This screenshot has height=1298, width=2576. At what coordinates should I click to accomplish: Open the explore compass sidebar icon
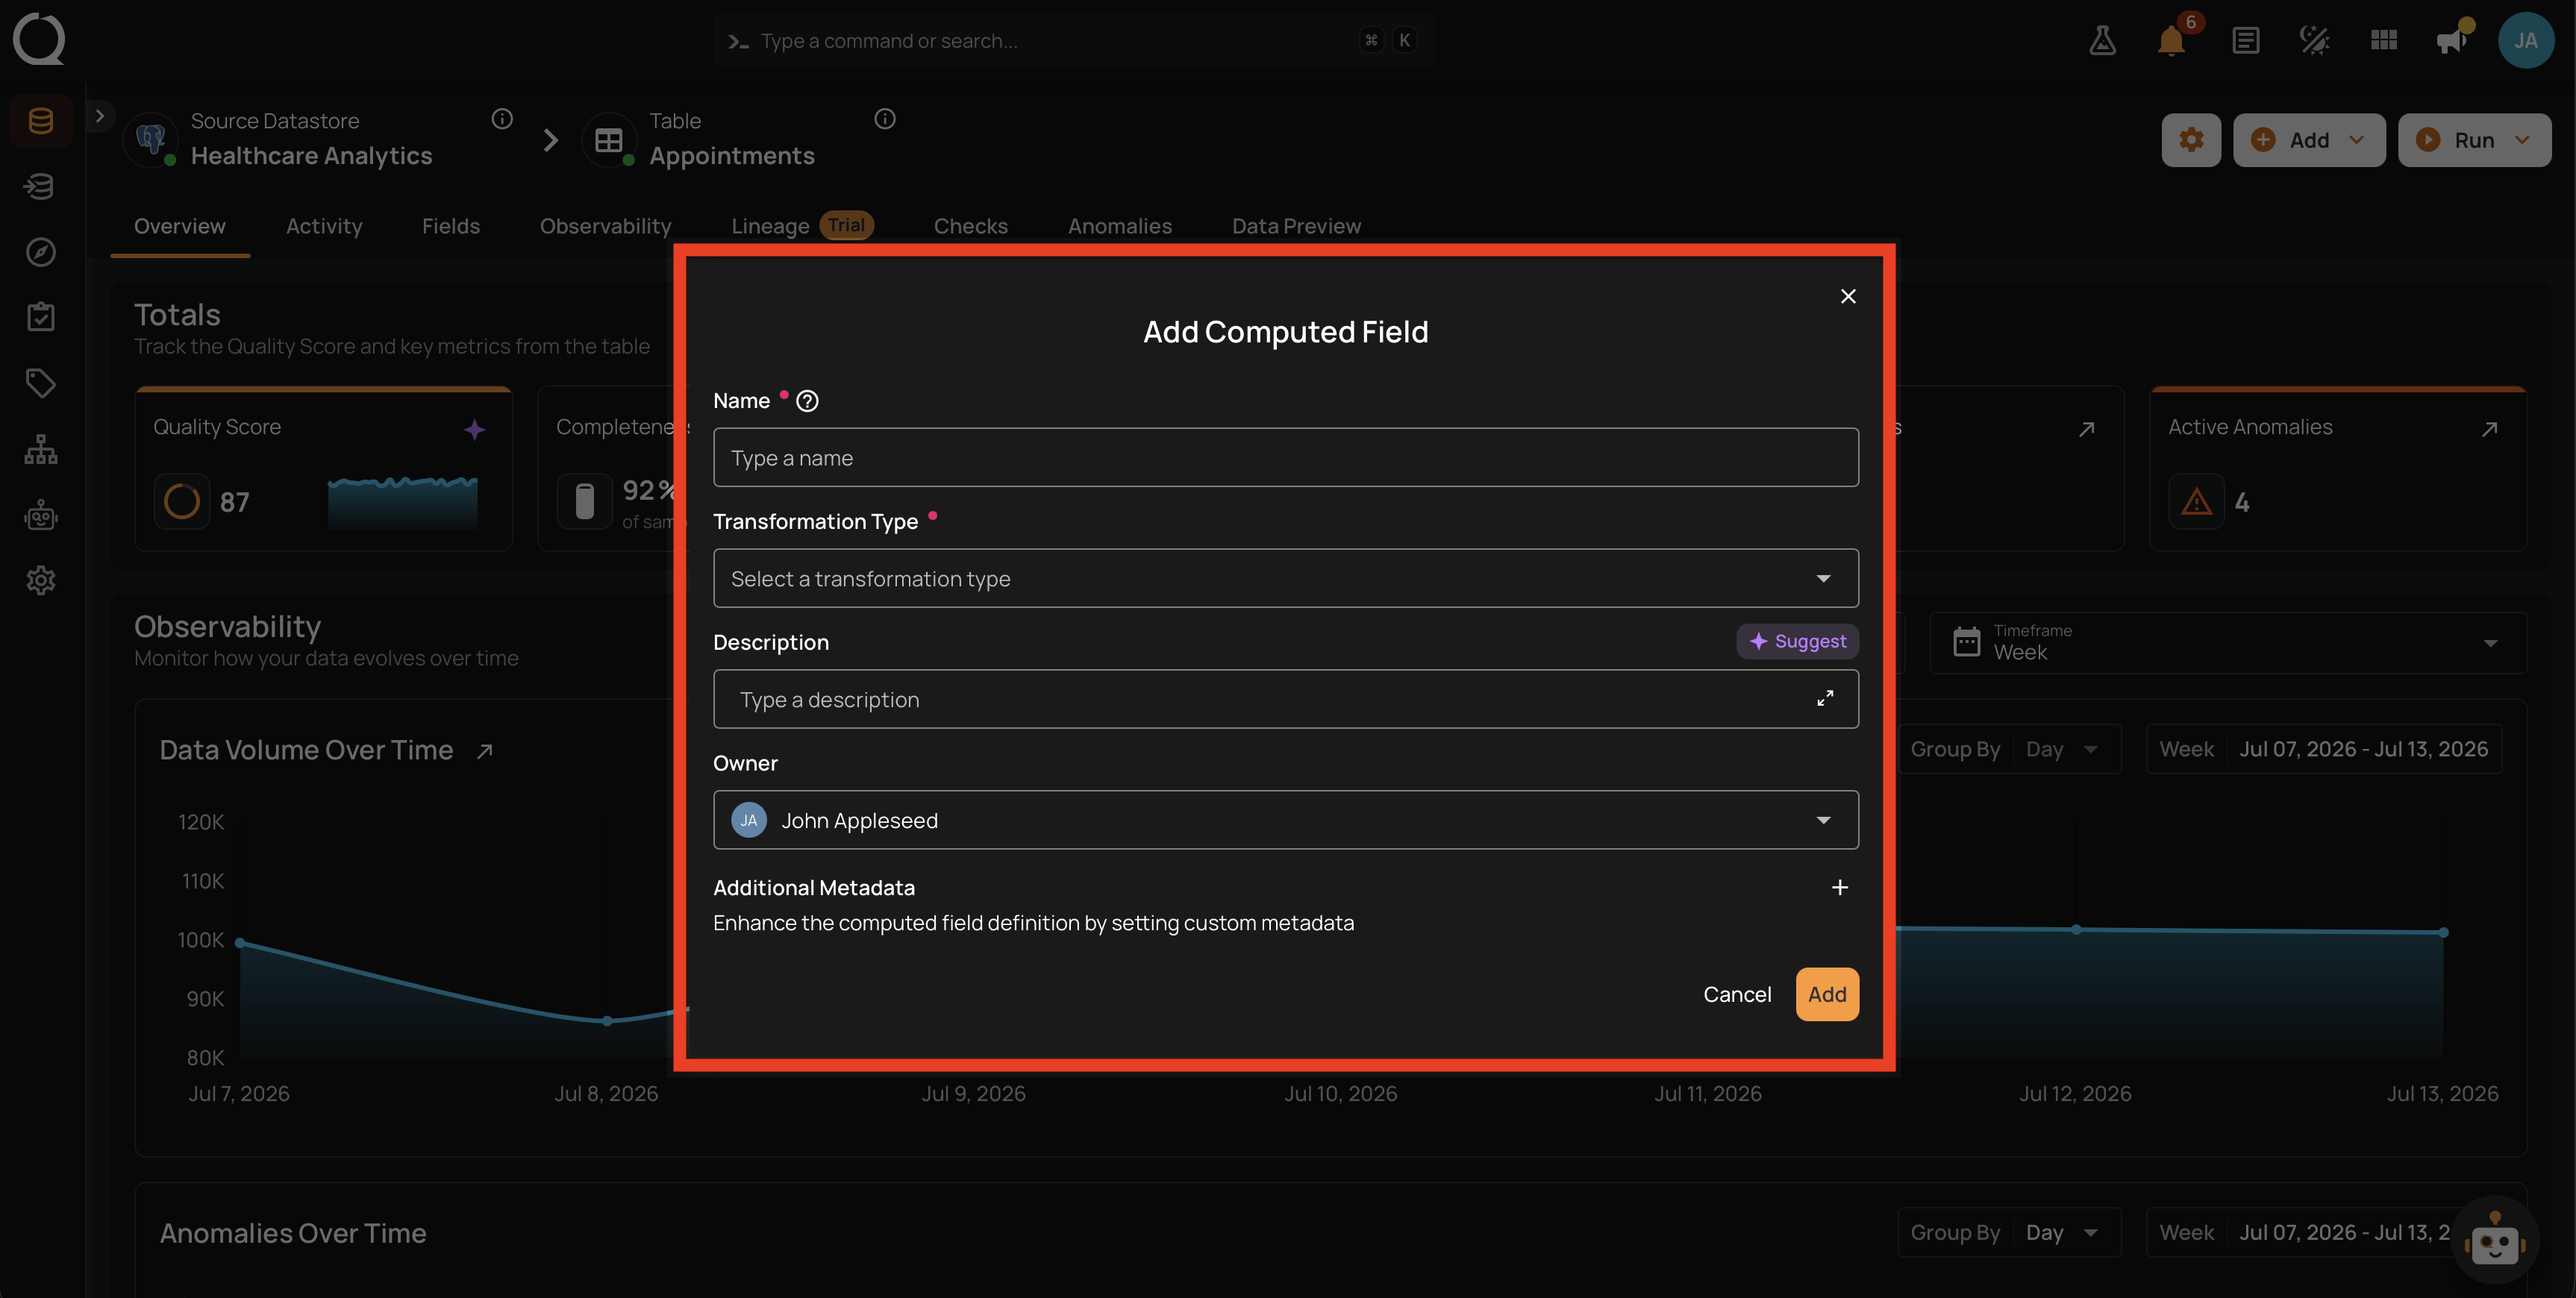pos(40,252)
